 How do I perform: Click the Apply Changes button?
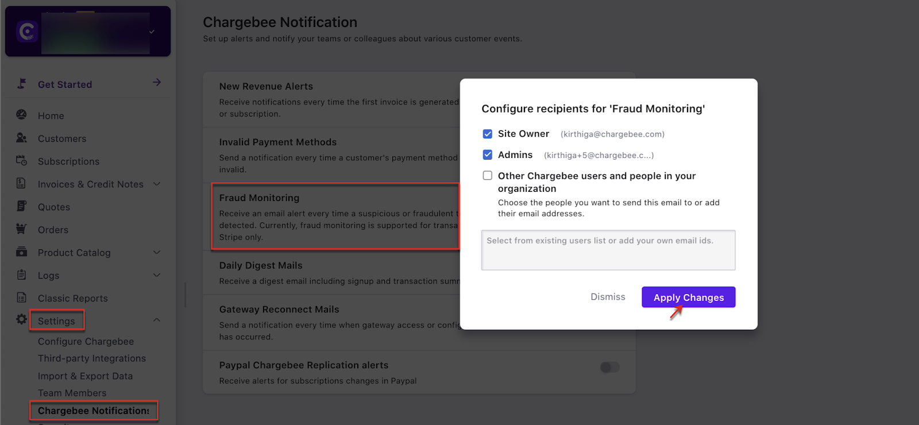(x=688, y=297)
